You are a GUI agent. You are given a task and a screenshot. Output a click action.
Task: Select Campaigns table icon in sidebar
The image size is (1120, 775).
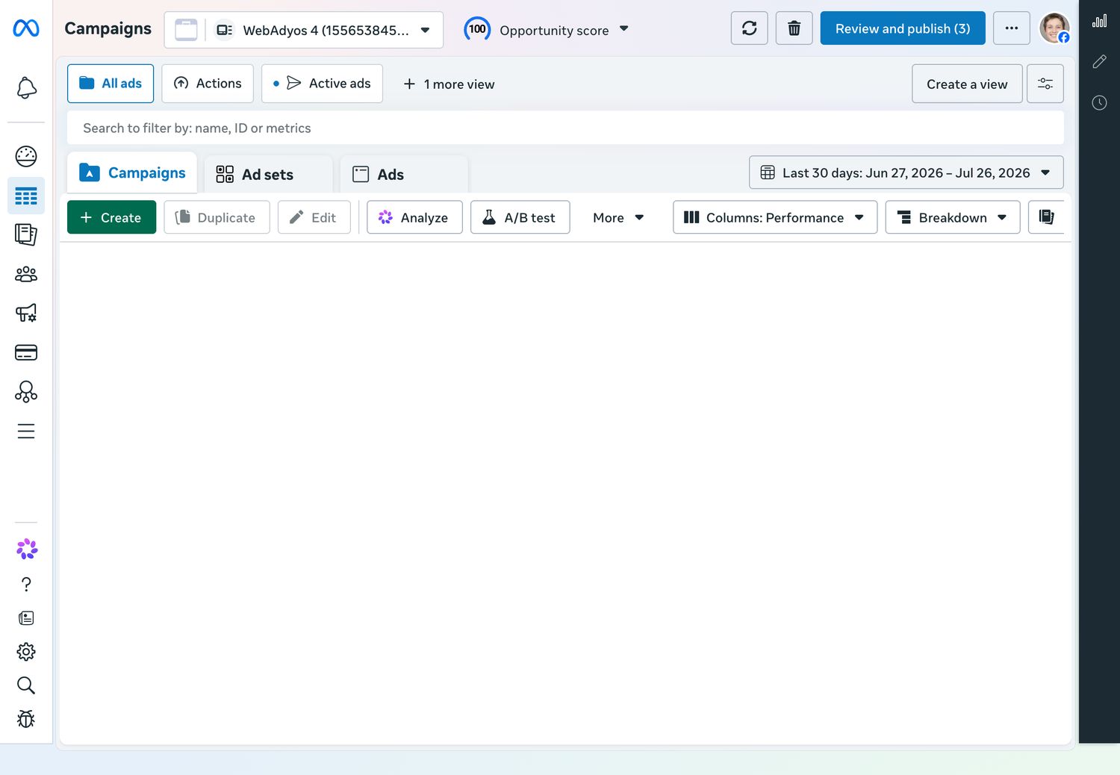(x=26, y=196)
